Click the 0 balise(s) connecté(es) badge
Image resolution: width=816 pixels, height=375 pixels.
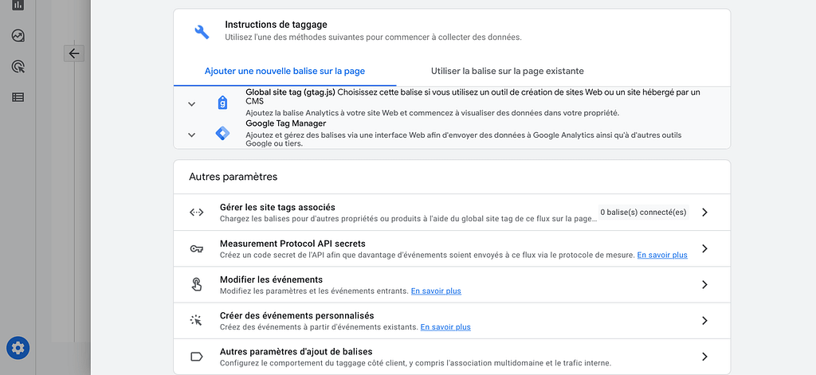[x=643, y=213]
